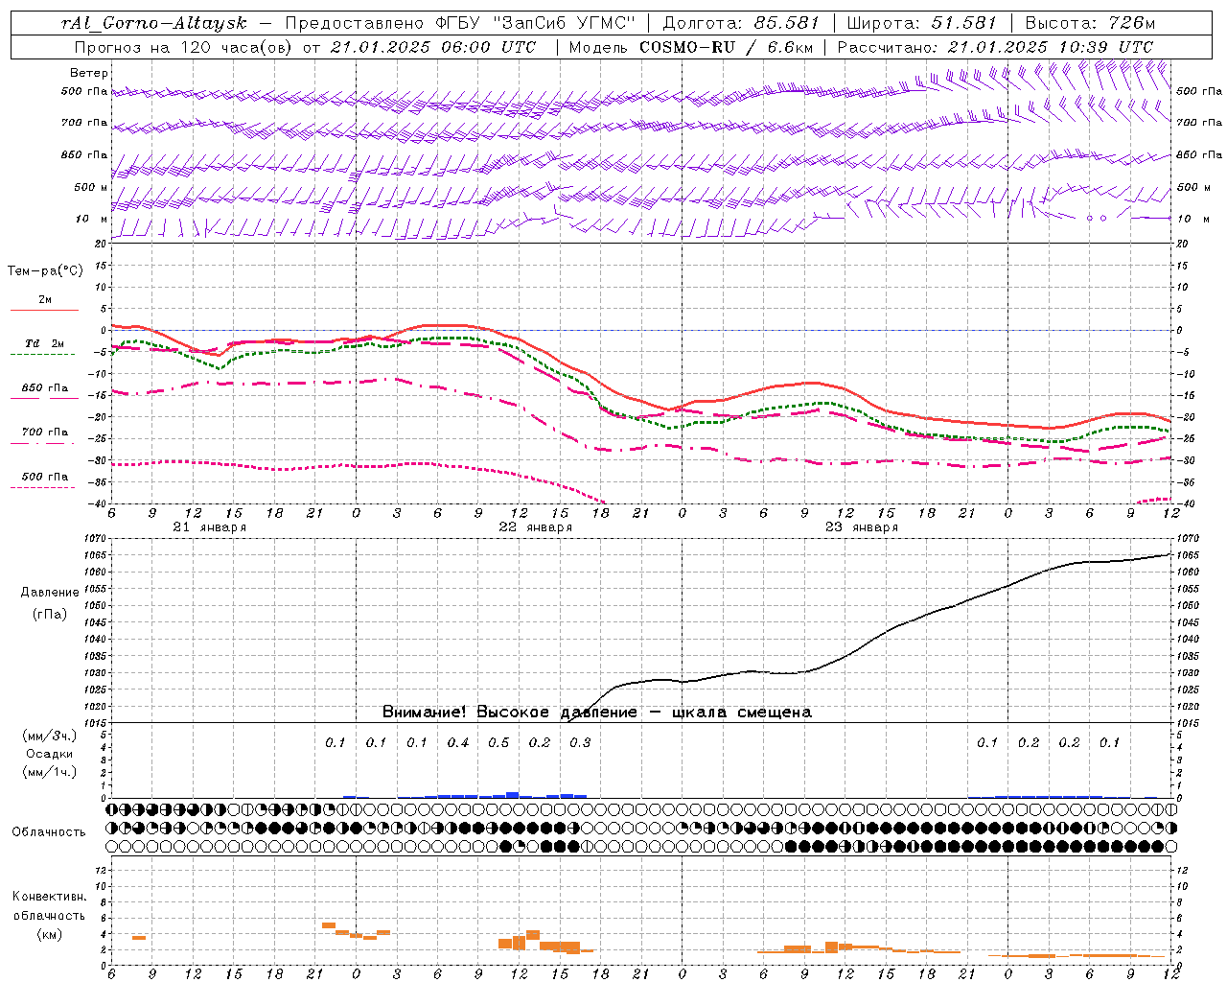Select the provider text ФГБУ "ЗапСиб УГМС"
The image size is (1227, 982).
[537, 23]
